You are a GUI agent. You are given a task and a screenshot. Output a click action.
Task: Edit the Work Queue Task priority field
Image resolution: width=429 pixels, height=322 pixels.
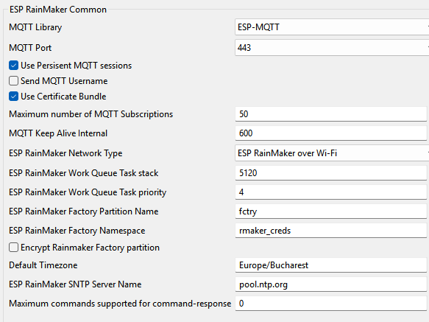331,192
